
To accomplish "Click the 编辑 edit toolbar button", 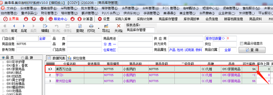I will click(x=45, y=28).
